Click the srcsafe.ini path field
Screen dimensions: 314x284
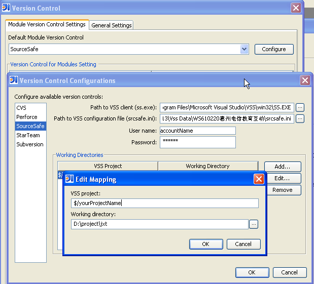(227, 119)
